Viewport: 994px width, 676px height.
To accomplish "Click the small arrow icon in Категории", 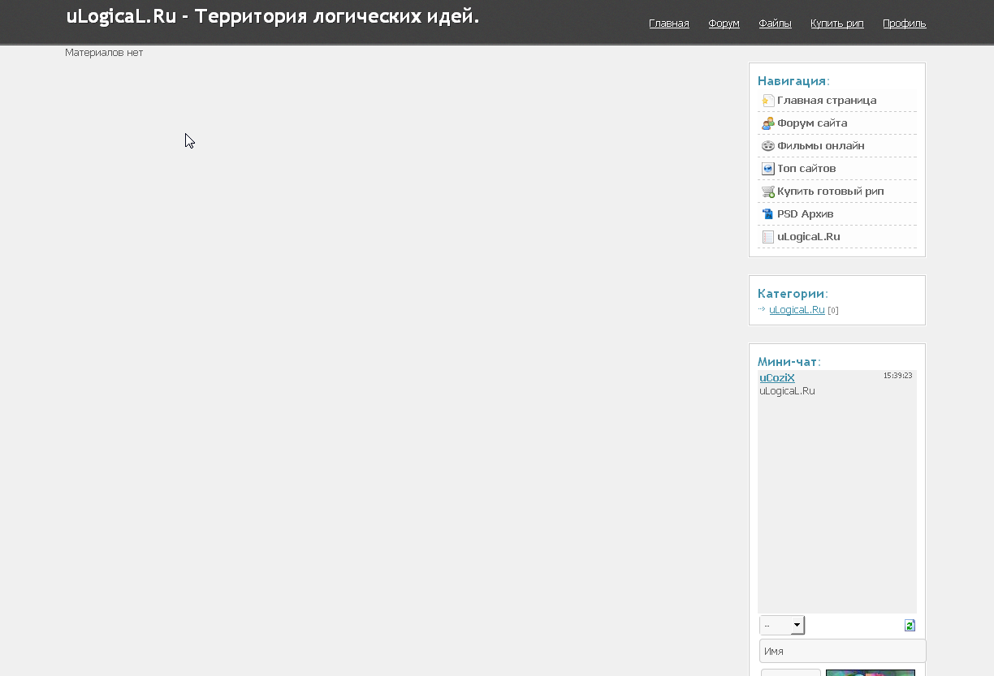I will click(x=762, y=309).
